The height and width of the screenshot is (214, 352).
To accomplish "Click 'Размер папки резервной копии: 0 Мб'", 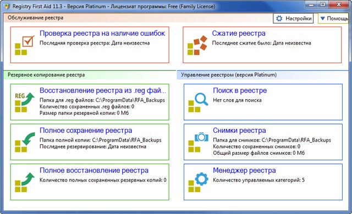I will coord(84,113).
